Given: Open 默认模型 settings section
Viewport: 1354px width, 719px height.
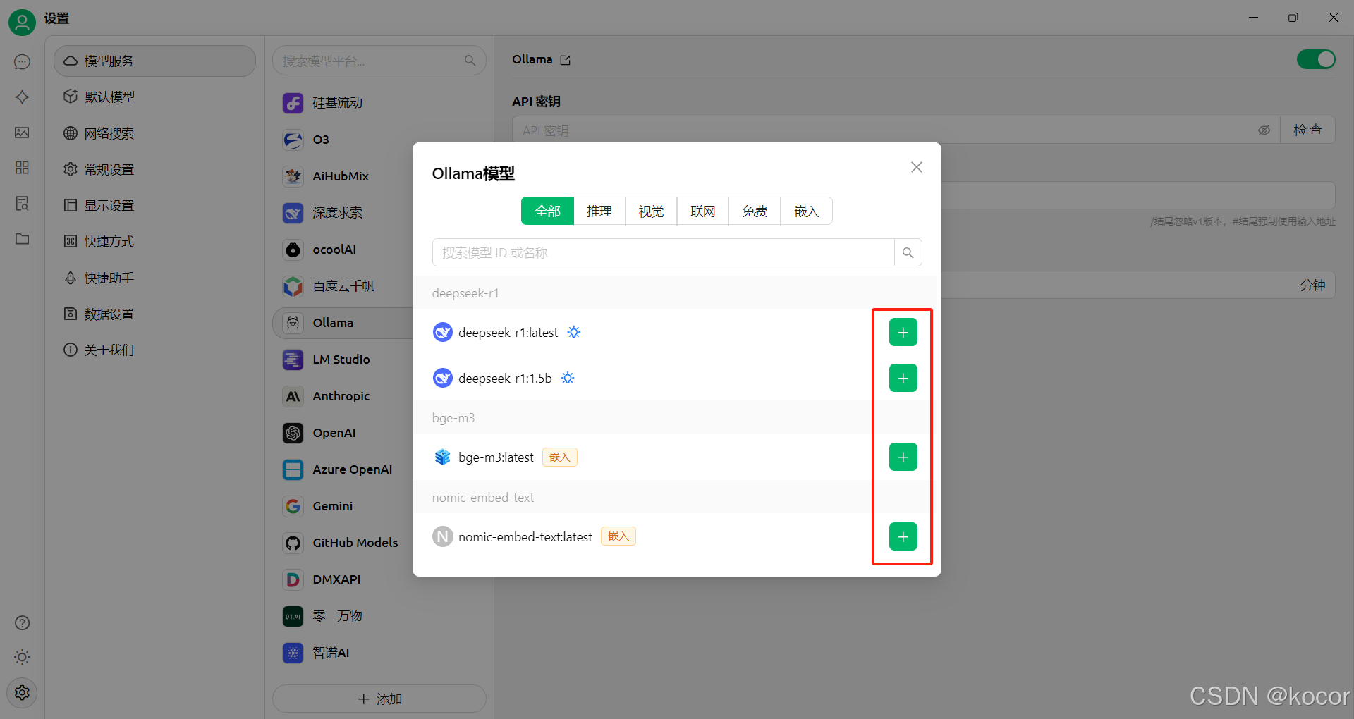Looking at the screenshot, I should click(x=154, y=97).
